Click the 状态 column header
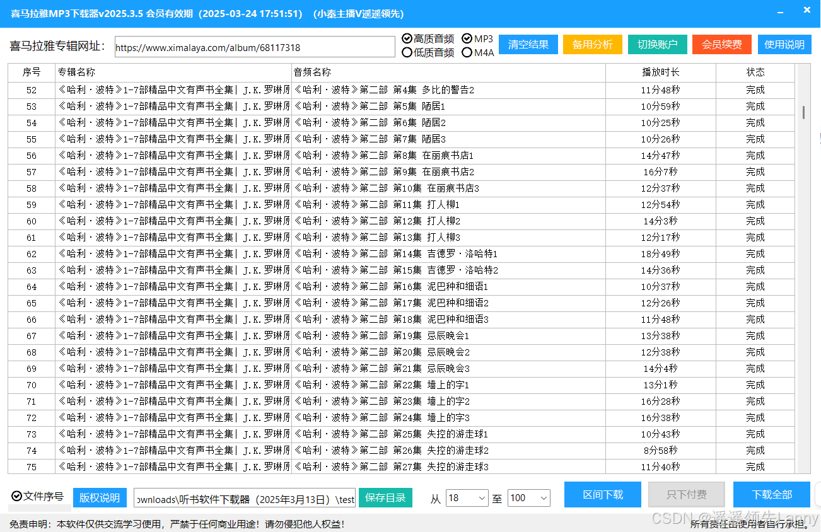This screenshot has height=532, width=821. pos(755,72)
